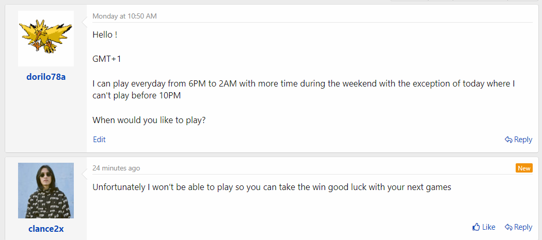Open clance2x's profile photo avatar
Image resolution: width=542 pixels, height=240 pixels.
[x=46, y=191]
